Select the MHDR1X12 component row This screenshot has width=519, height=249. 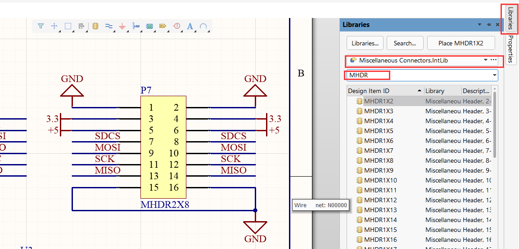pyautogui.click(x=419, y=200)
